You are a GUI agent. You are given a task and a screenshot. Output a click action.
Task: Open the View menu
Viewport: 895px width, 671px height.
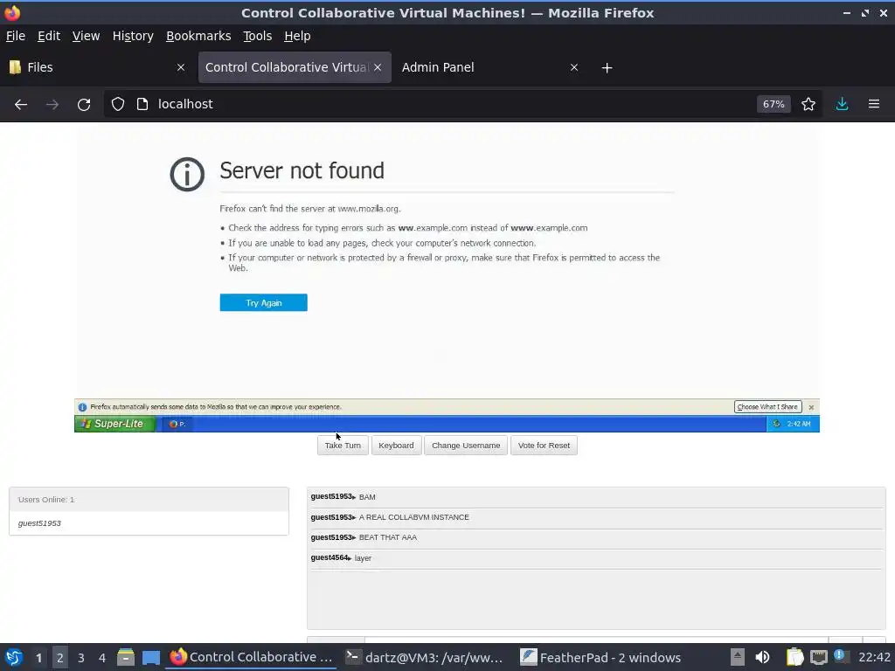point(87,36)
